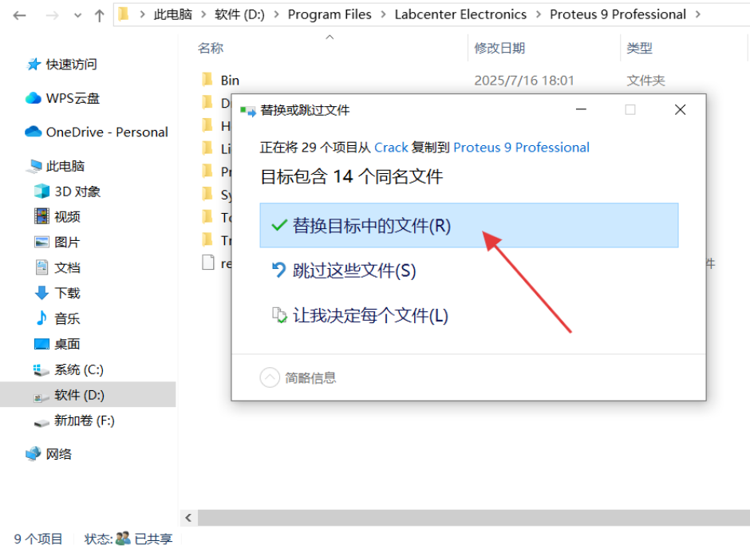This screenshot has height=549, width=750.
Task: Expand chevron after Proteus 9 Professional breadcrumb
Action: point(698,15)
